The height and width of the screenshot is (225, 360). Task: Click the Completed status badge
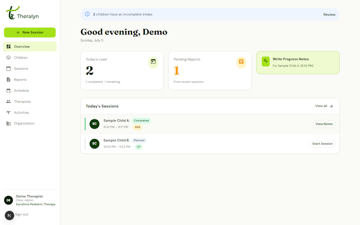pyautogui.click(x=141, y=120)
